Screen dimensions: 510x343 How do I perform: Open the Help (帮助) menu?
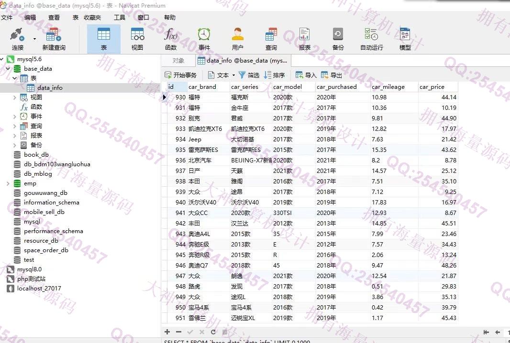[x=170, y=18]
